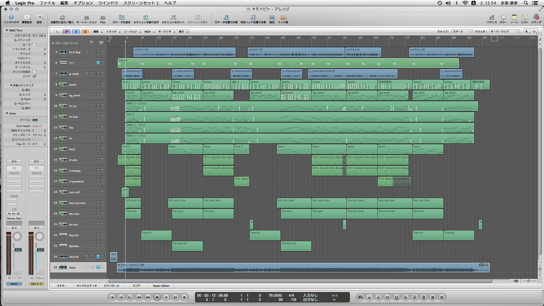
Task: Open the Inspector using the toolbar icon
Action: (11, 18)
